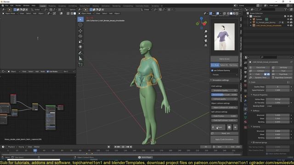Switch perspective/orthographic grid icon in viewport
The image size is (294, 165).
(206, 45)
